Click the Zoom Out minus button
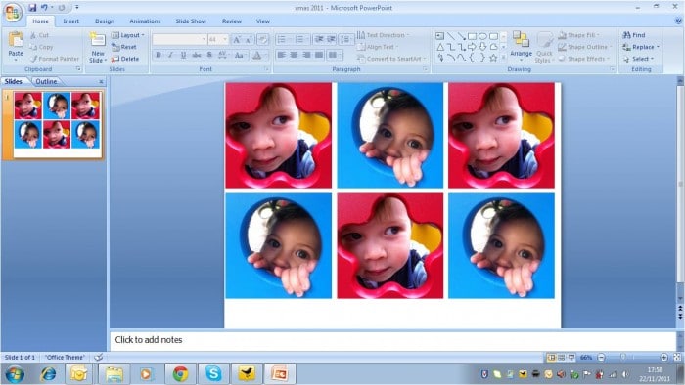The width and height of the screenshot is (685, 385). point(601,357)
